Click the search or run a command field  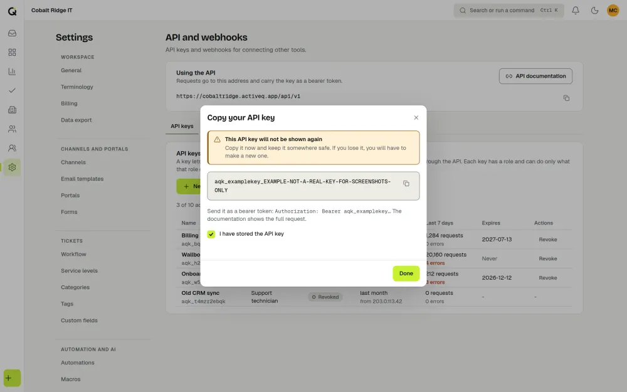pos(508,11)
